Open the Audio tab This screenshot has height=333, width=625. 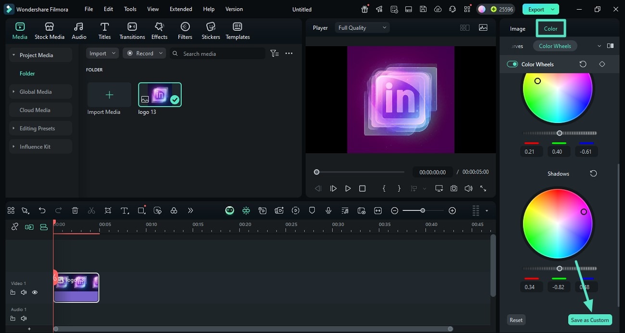pyautogui.click(x=79, y=31)
